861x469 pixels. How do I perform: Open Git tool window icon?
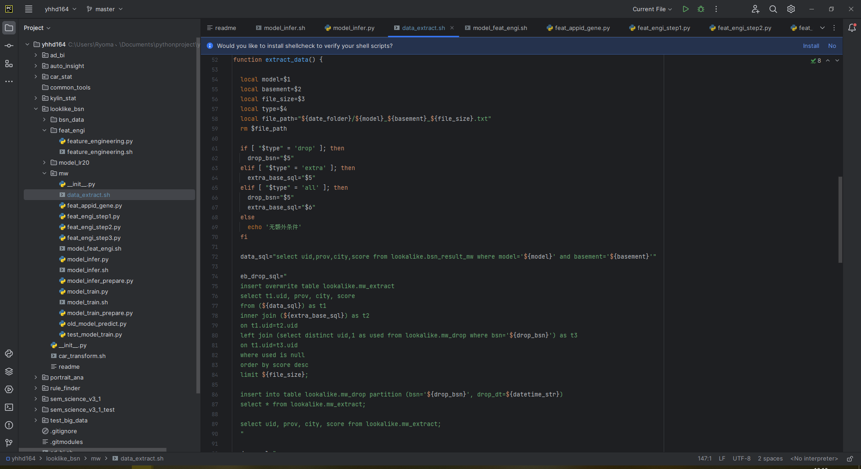[x=9, y=443]
